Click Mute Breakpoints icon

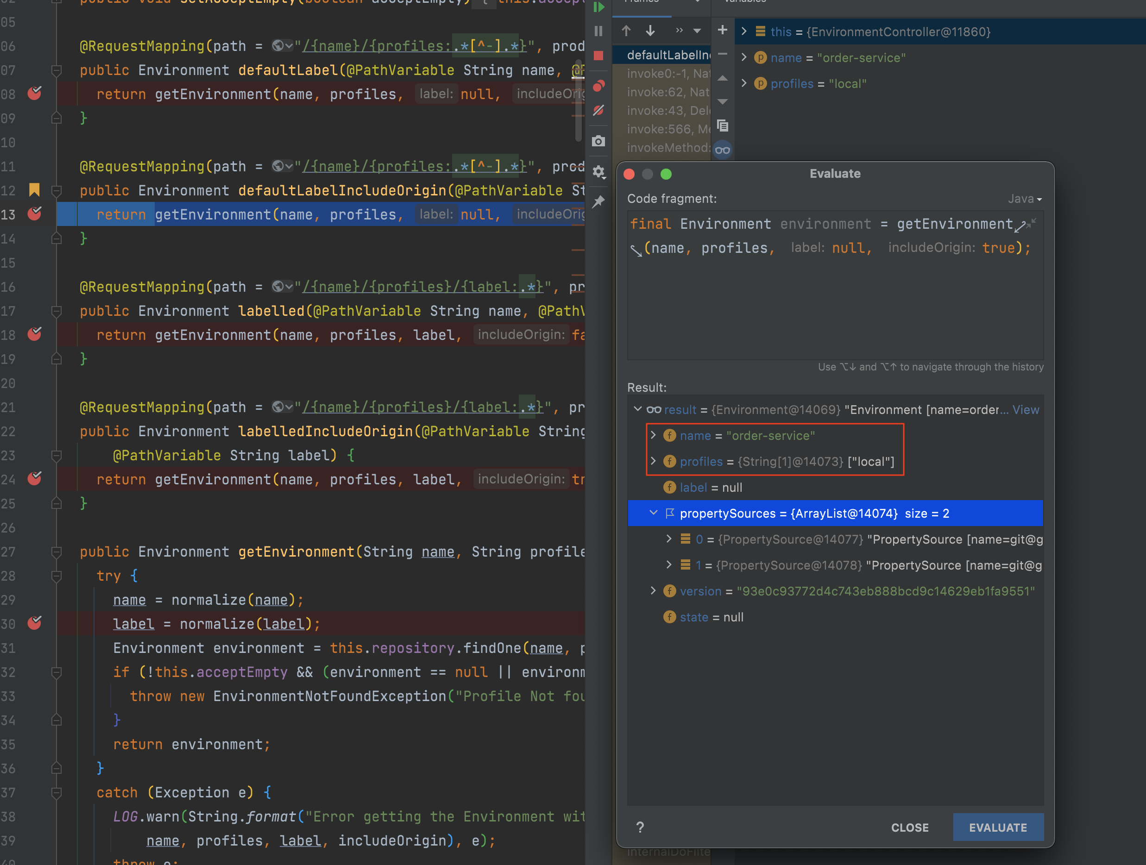(598, 110)
